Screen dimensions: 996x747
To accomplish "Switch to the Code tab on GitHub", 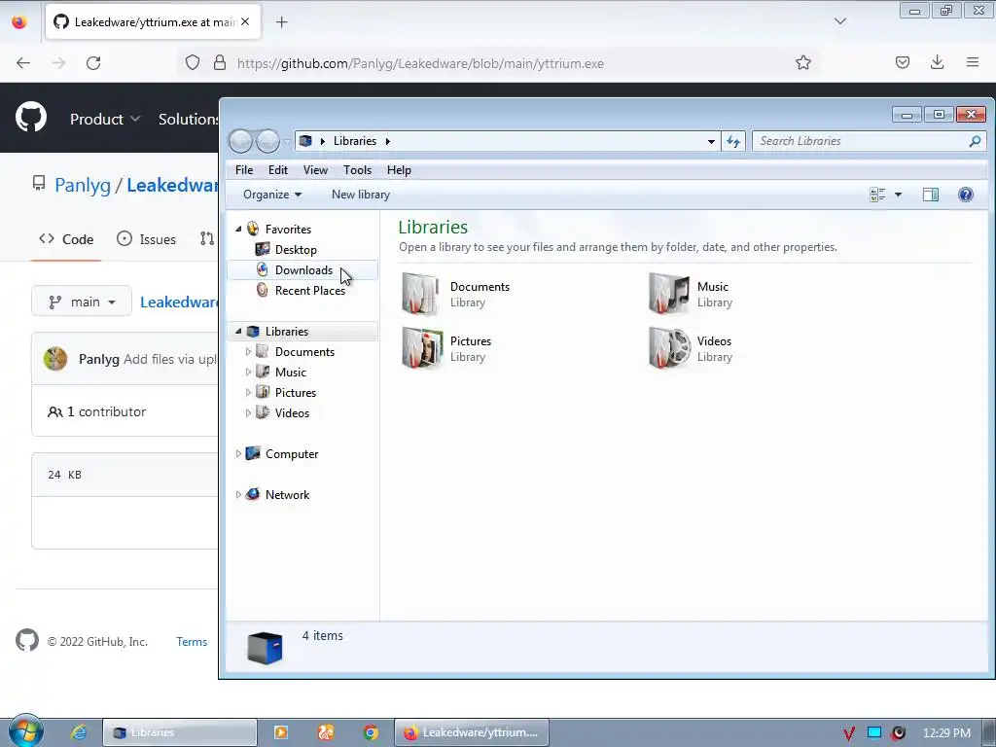I will [66, 239].
